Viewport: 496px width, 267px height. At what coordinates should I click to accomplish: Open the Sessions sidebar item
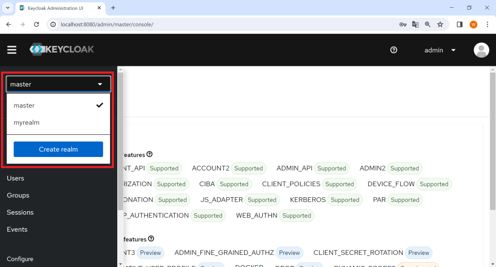click(20, 212)
